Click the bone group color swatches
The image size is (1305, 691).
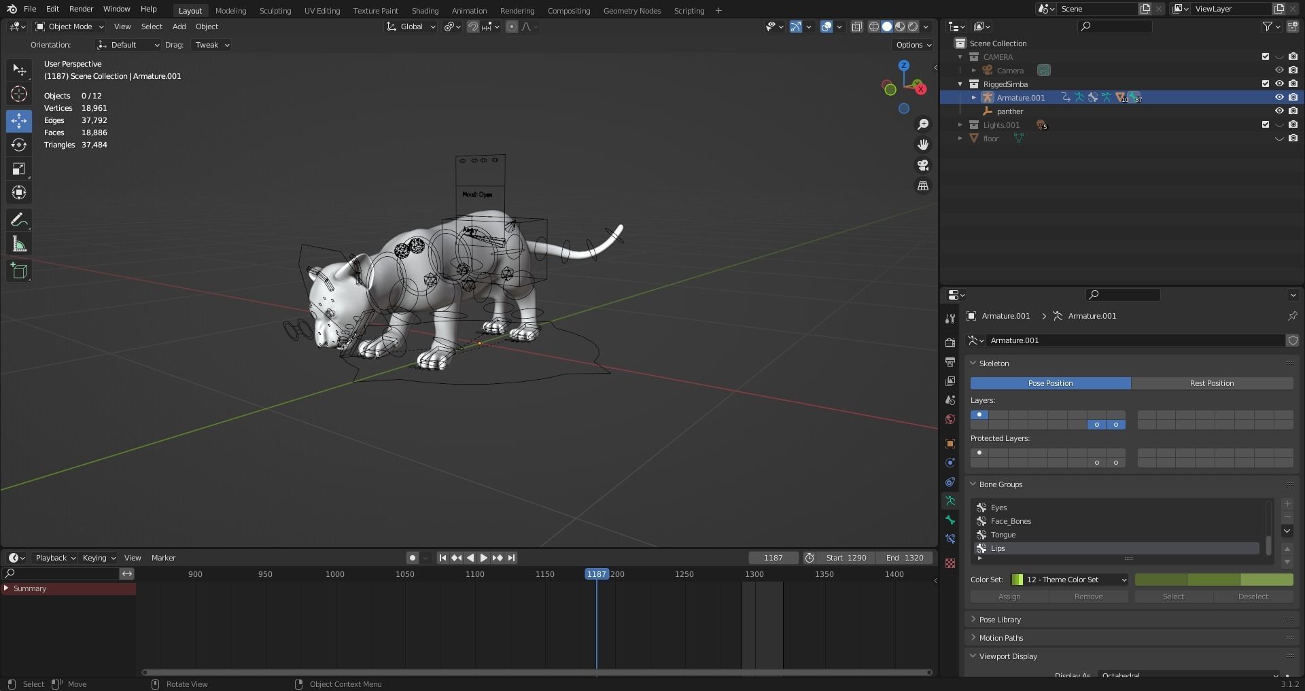(1214, 580)
